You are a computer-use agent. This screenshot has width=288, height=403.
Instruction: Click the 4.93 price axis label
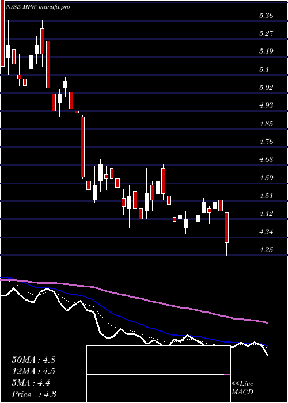coord(266,105)
